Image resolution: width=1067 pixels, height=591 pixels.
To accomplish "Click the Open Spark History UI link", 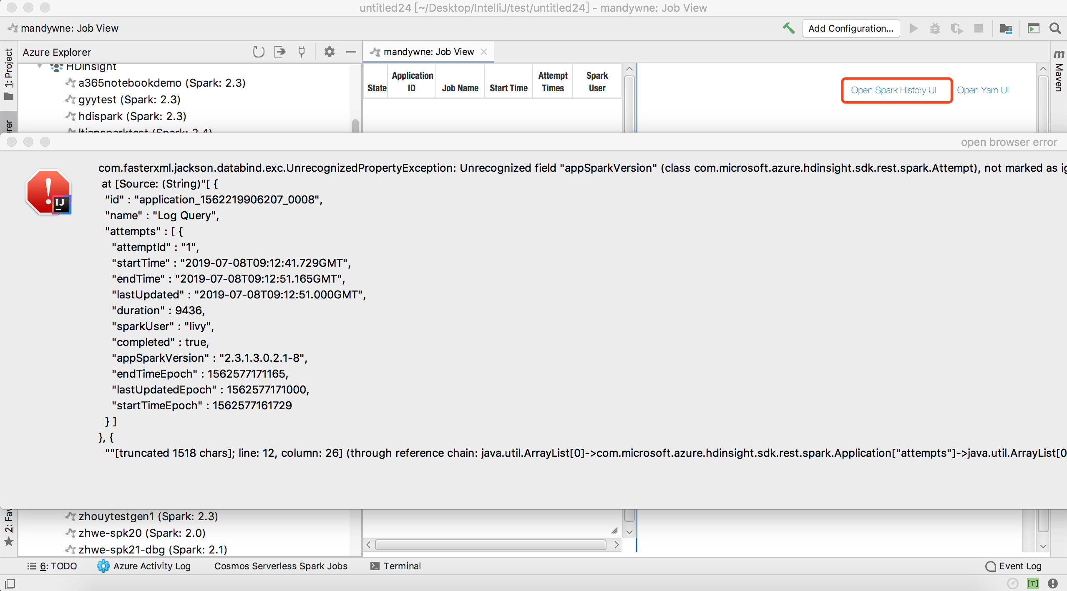I will click(893, 90).
